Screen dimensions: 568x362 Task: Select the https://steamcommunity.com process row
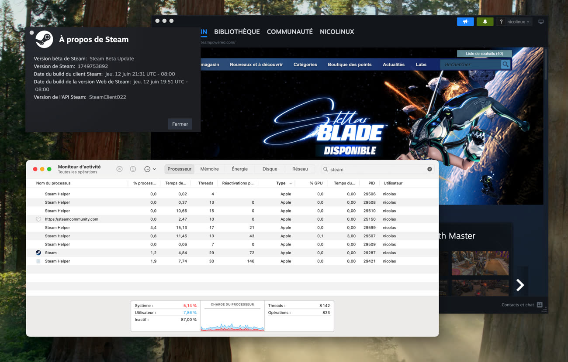pyautogui.click(x=232, y=219)
